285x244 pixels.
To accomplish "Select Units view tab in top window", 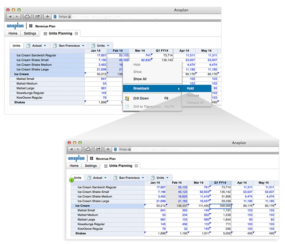I will pyautogui.click(x=16, y=46).
